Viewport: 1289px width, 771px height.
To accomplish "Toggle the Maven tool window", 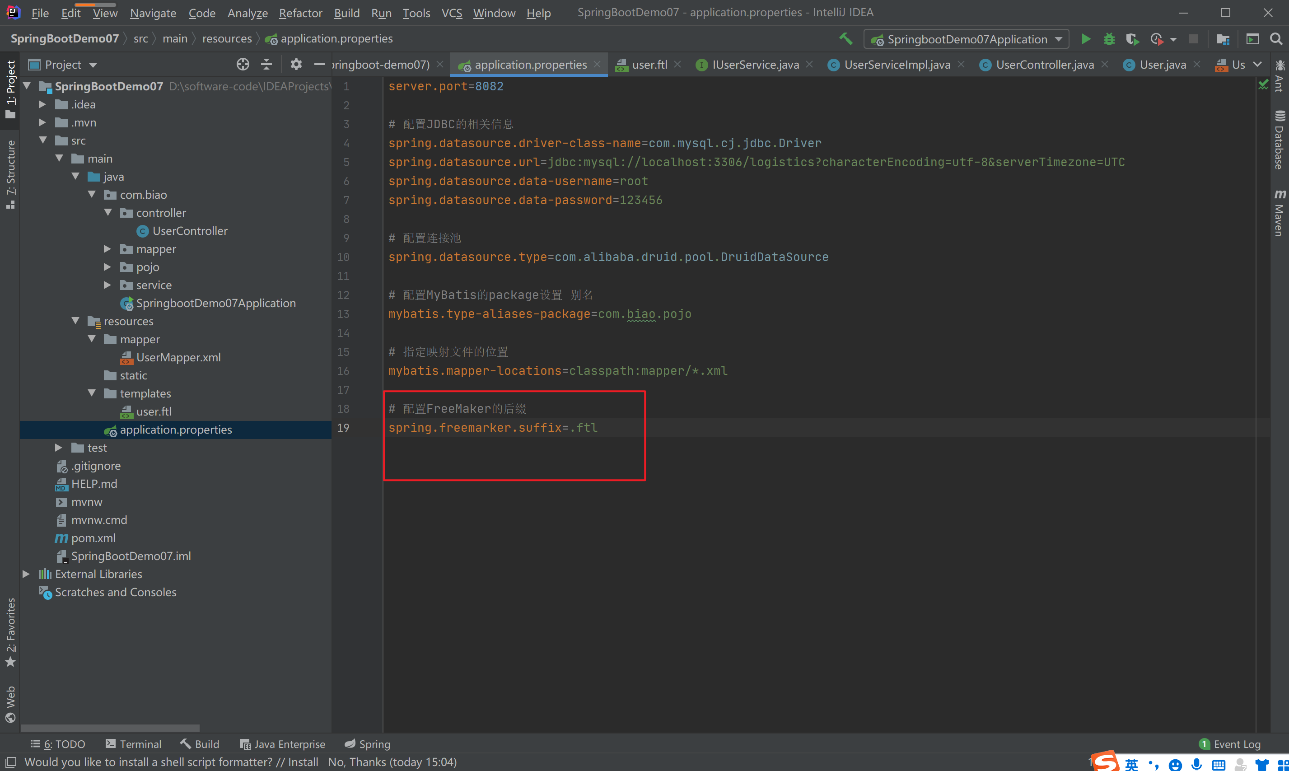I will point(1279,213).
